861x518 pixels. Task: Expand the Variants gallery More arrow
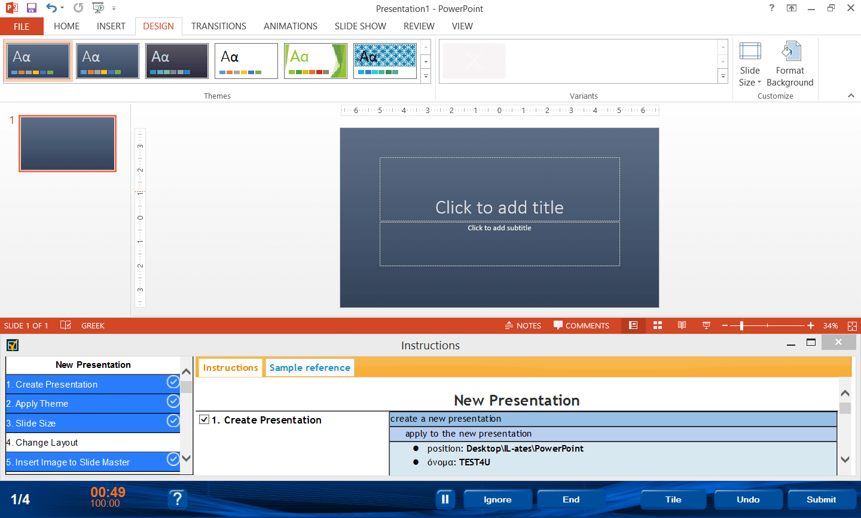coord(723,76)
